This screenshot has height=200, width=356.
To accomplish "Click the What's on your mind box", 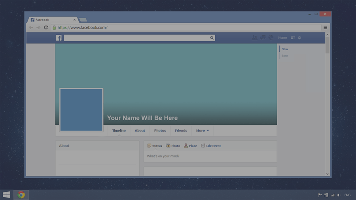I will coord(210,156).
